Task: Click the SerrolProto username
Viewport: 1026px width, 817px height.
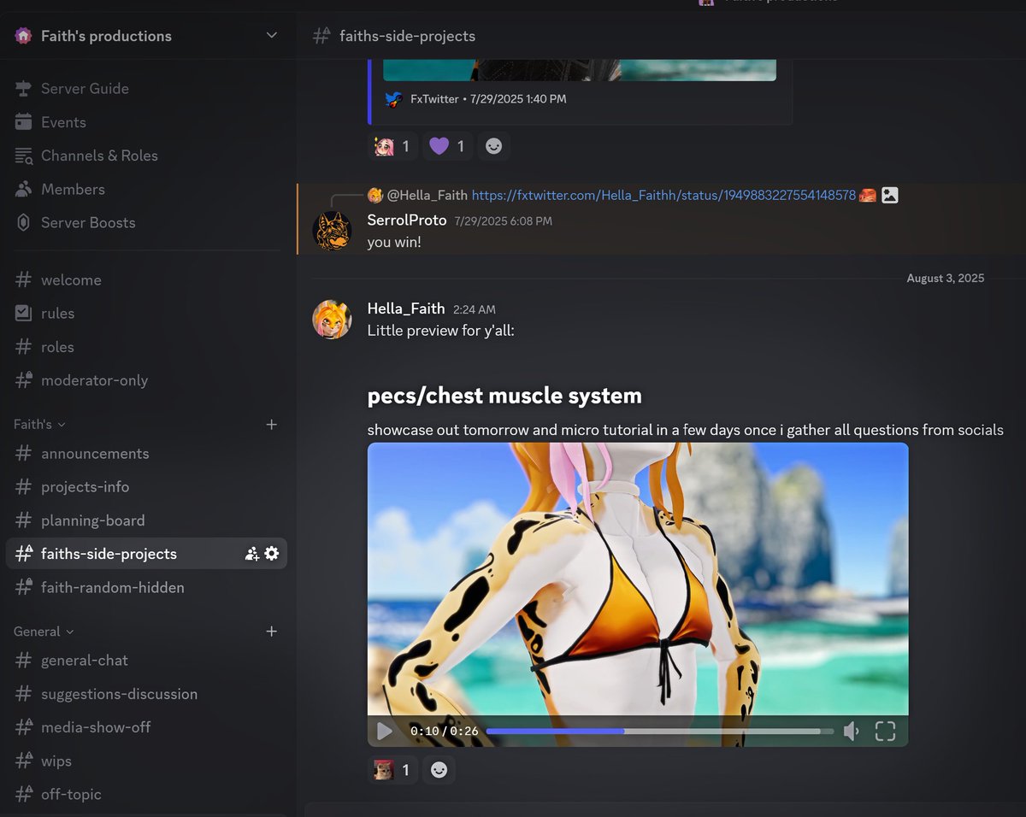Action: point(407,220)
